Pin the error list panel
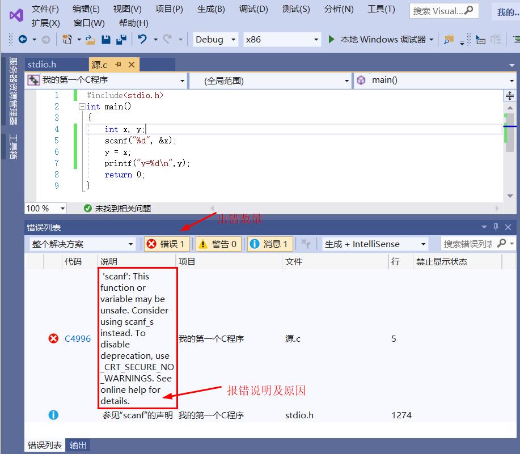 point(496,227)
